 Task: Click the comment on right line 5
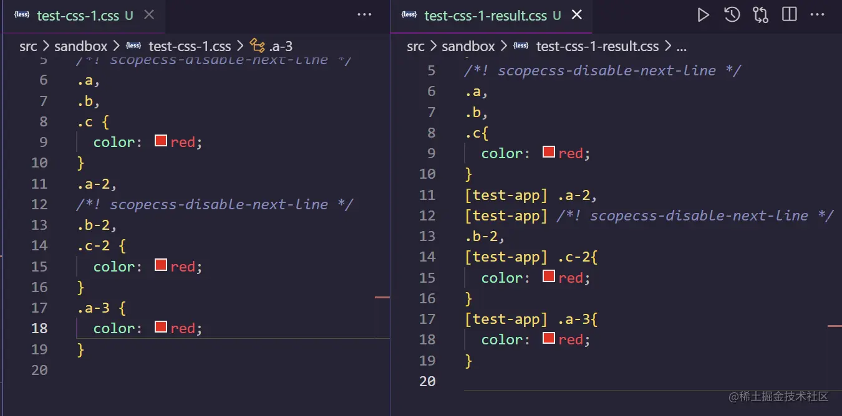(x=602, y=70)
